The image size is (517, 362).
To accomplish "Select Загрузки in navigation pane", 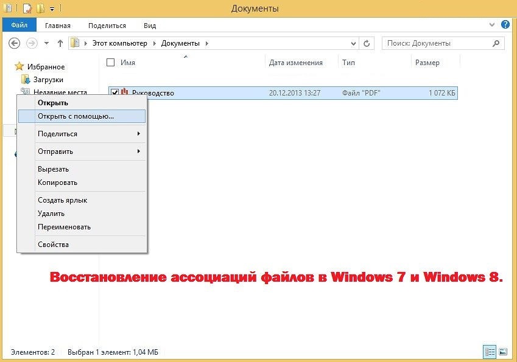I will point(48,80).
